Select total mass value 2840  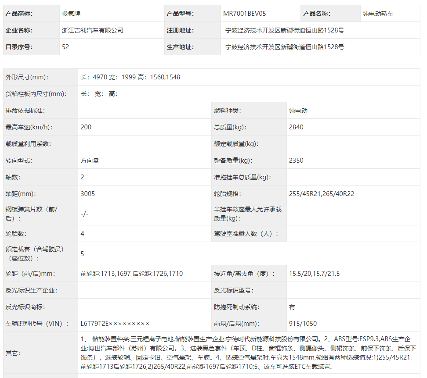point(296,127)
